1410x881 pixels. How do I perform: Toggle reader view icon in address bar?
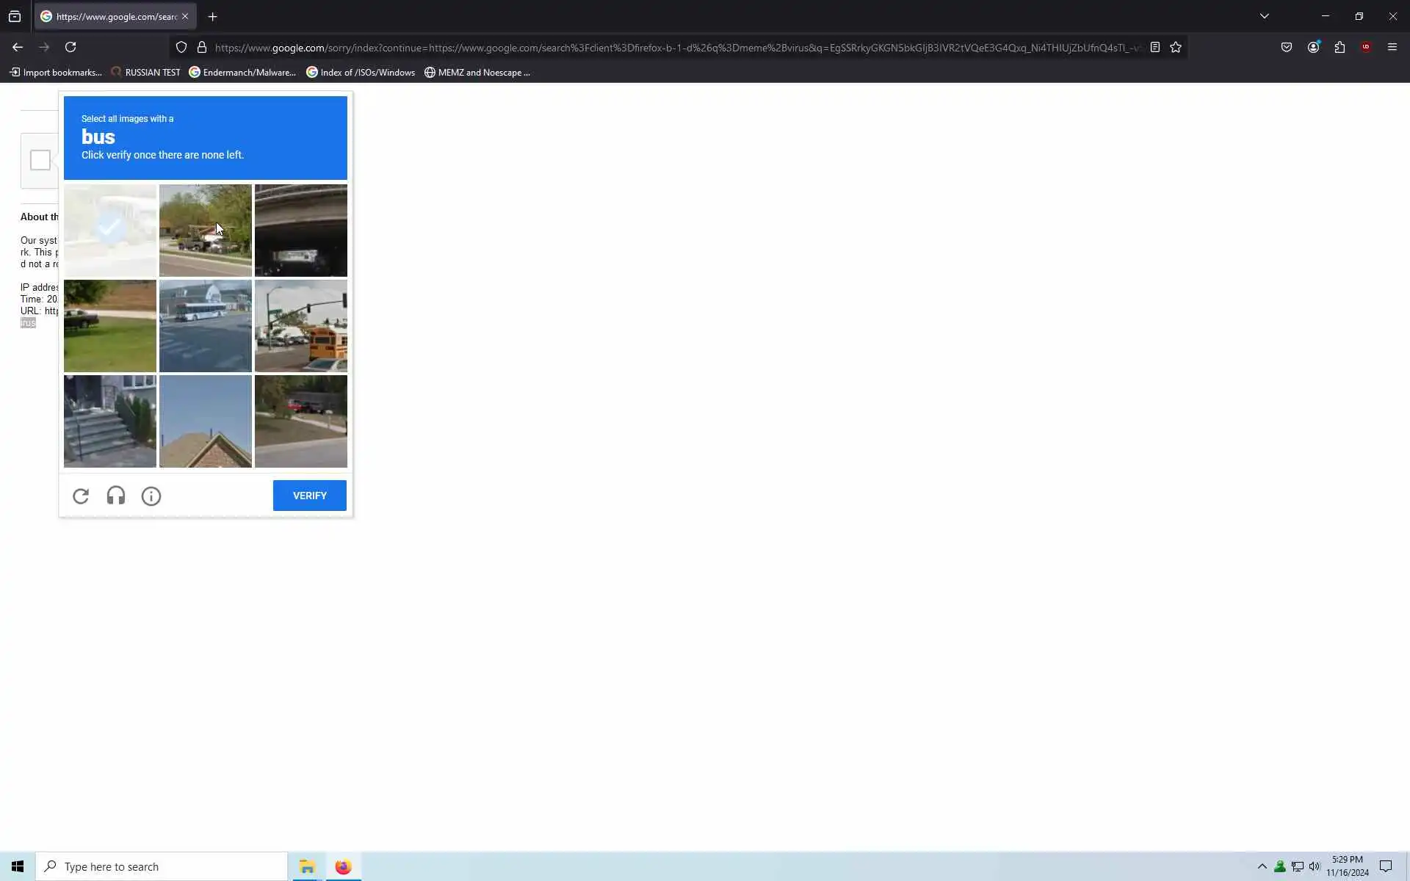click(x=1155, y=47)
